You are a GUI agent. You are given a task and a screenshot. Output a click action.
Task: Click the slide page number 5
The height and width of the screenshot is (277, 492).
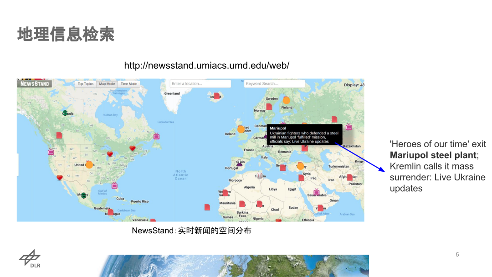point(457,254)
